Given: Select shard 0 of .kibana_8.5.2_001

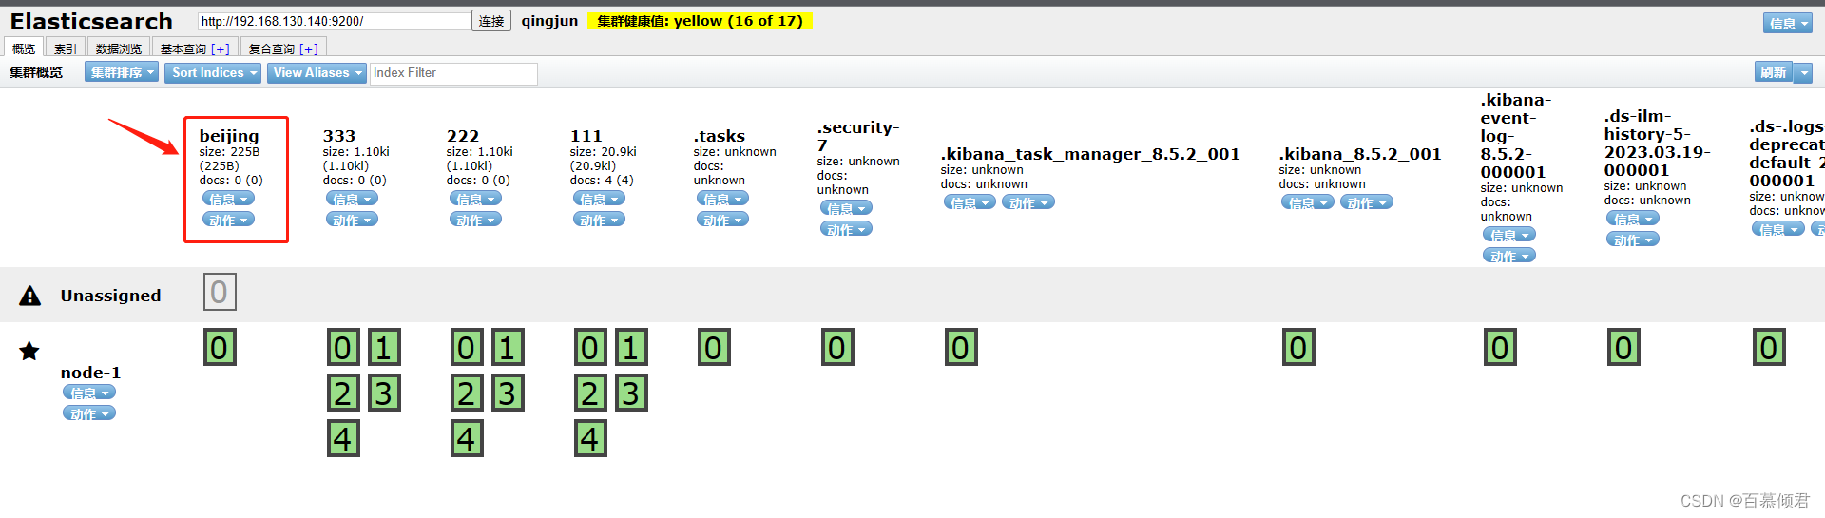Looking at the screenshot, I should click(1298, 348).
